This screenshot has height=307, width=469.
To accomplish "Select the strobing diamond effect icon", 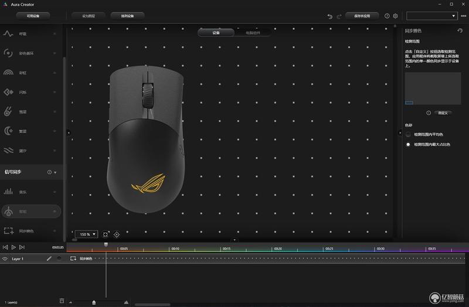I will point(8,92).
